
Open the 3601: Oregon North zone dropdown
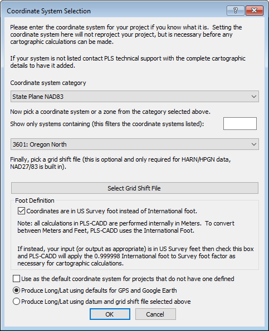tap(135, 144)
